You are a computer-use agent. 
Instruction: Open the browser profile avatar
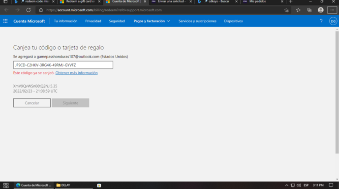(x=321, y=10)
